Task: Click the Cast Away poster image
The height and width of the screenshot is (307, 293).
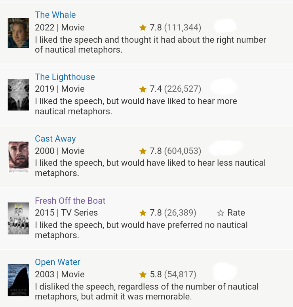Action: 19,157
